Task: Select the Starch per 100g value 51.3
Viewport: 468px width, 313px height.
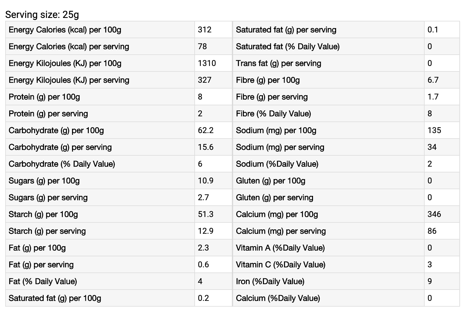Action: [x=206, y=214]
